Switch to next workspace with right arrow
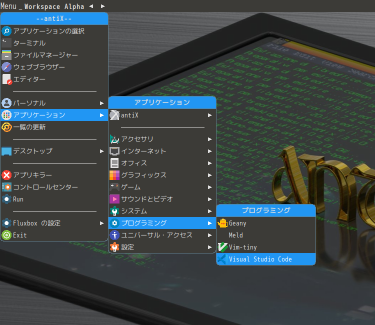 coord(102,6)
